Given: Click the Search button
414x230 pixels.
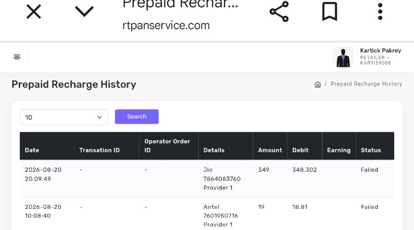Looking at the screenshot, I should click(x=137, y=116).
